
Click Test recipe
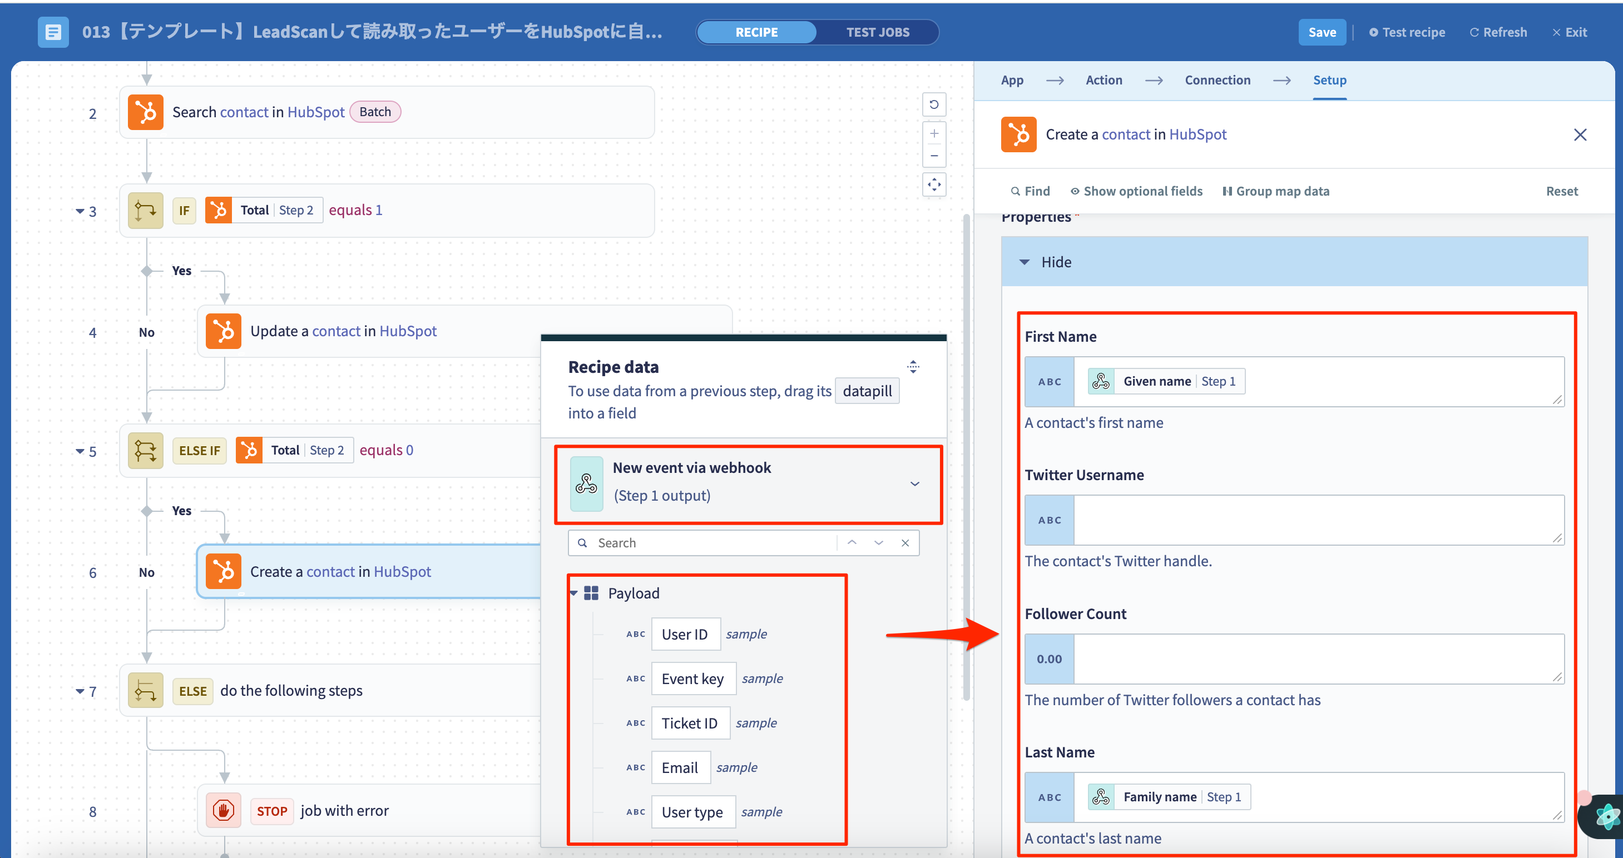pyautogui.click(x=1407, y=32)
